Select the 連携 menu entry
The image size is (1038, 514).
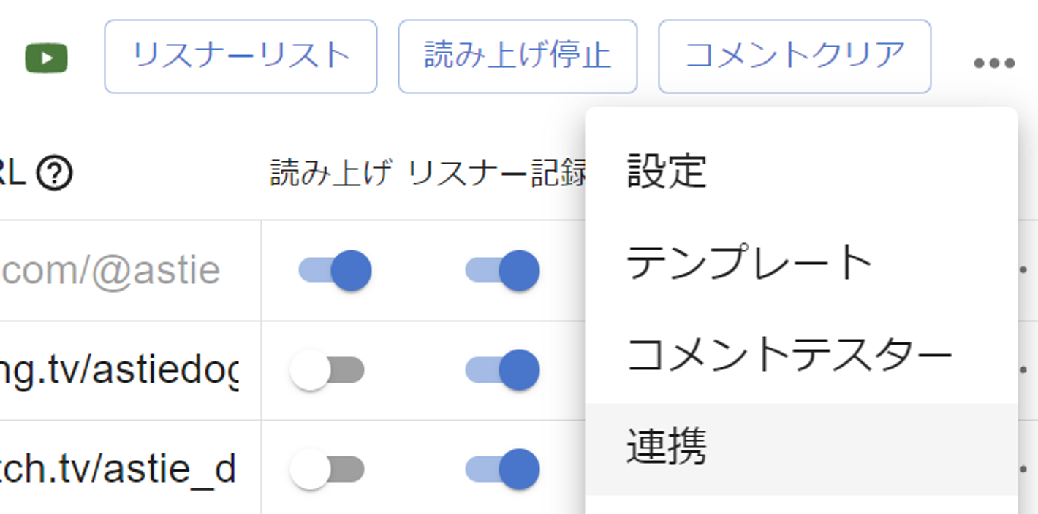point(667,447)
